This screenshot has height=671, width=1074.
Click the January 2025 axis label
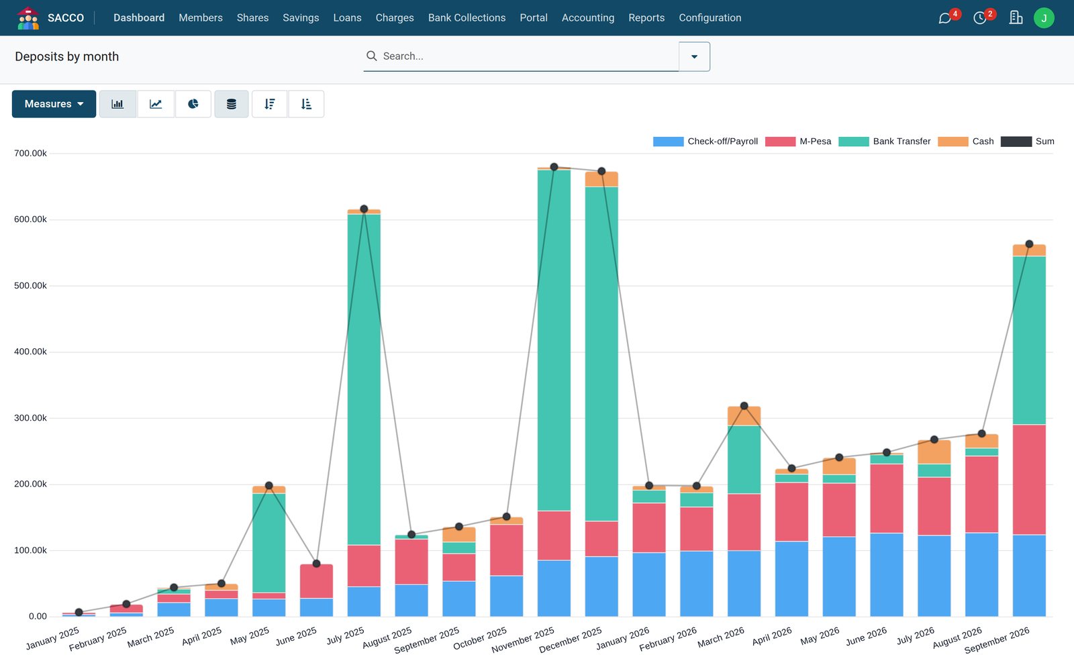pyautogui.click(x=53, y=638)
